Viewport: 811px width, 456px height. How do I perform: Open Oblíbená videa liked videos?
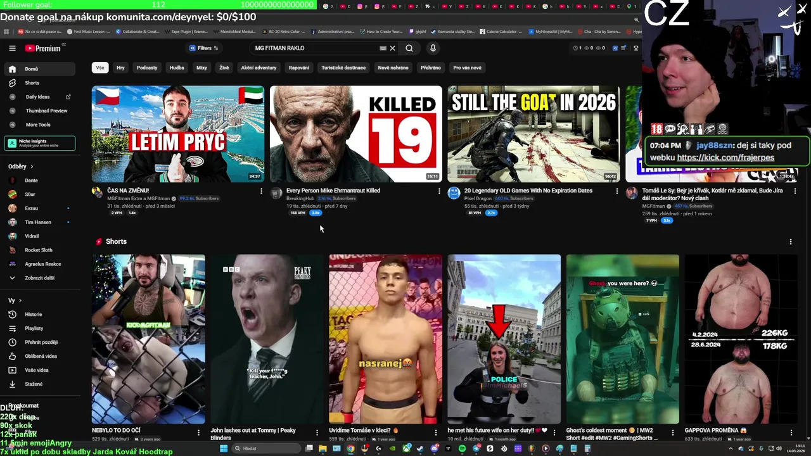[x=39, y=357]
